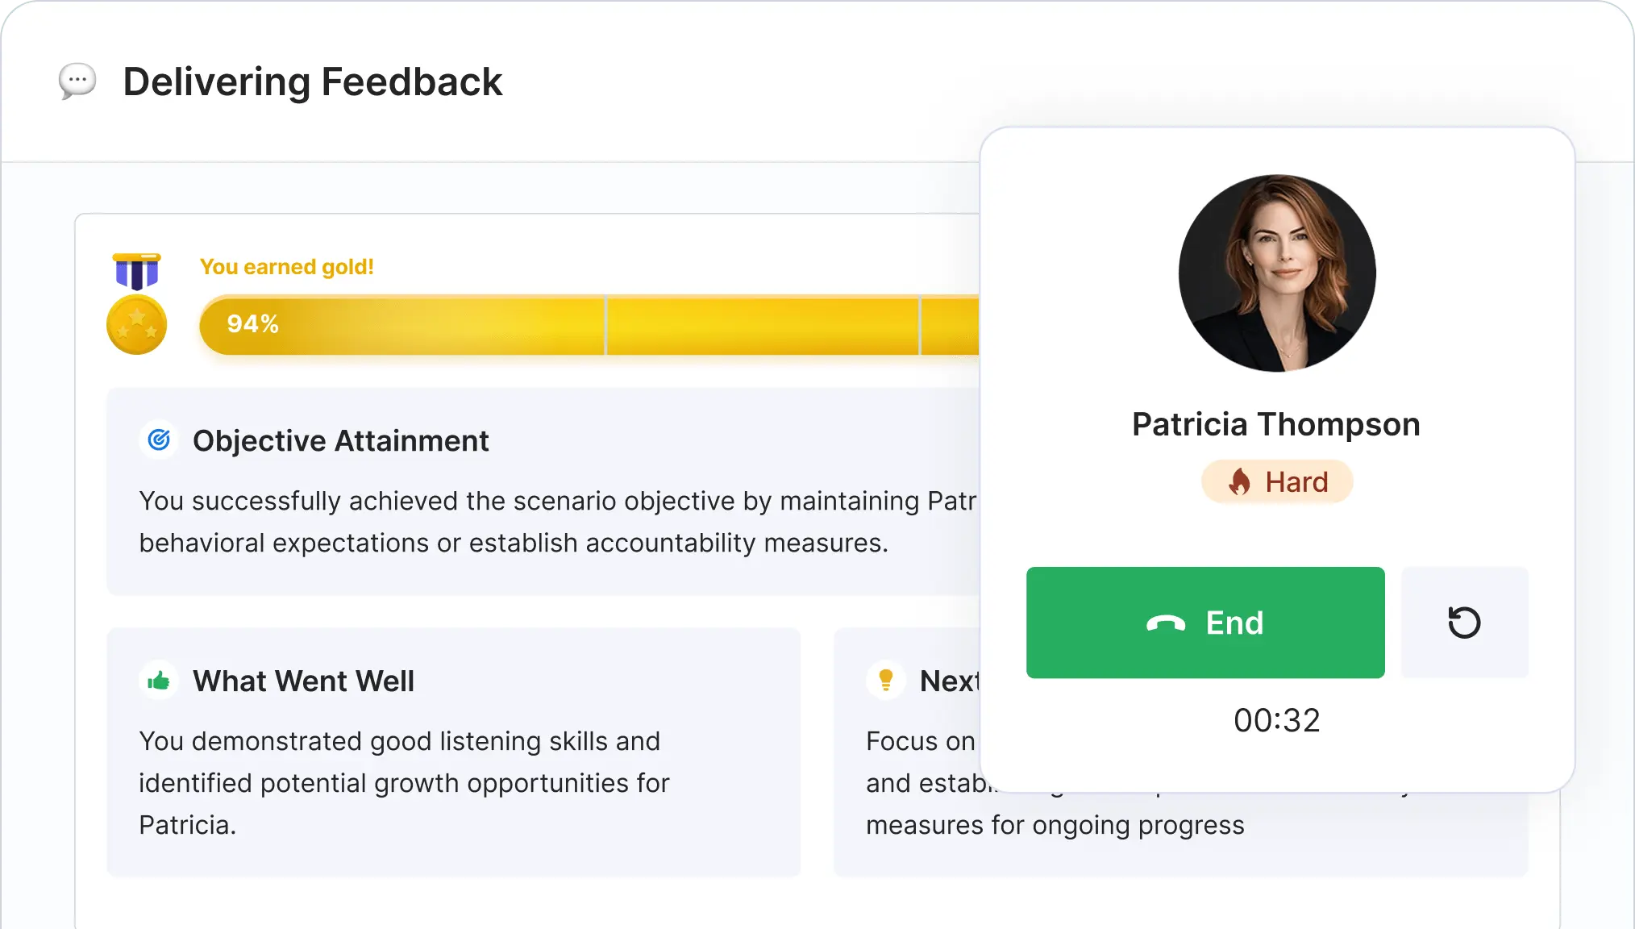End the call with Patricia Thompson
The width and height of the screenshot is (1635, 929).
(1205, 623)
